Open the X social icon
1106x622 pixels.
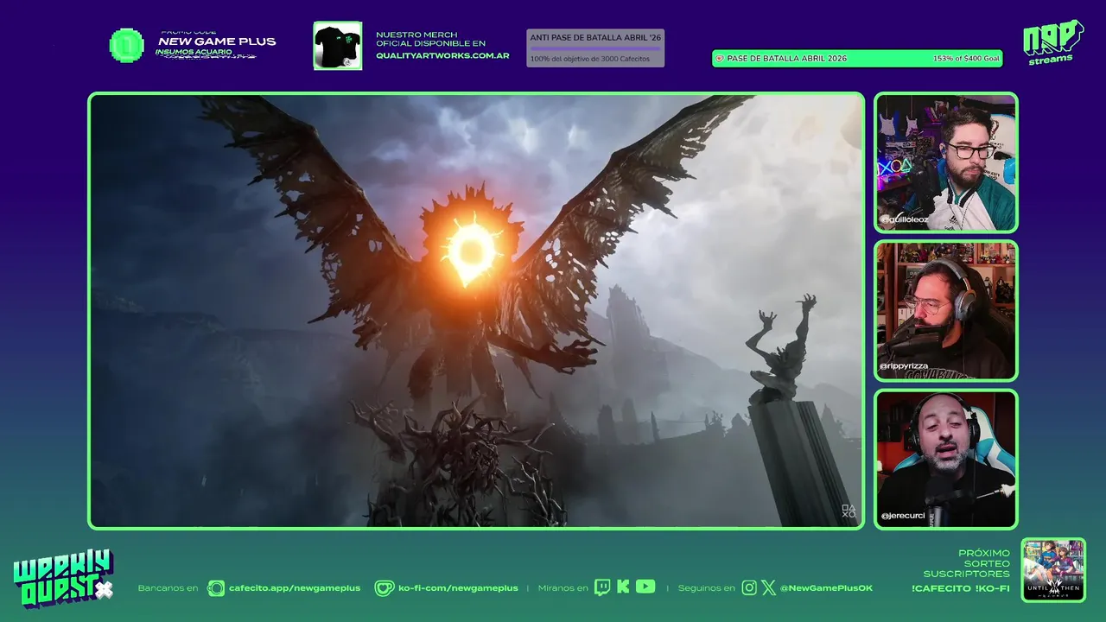pos(768,587)
